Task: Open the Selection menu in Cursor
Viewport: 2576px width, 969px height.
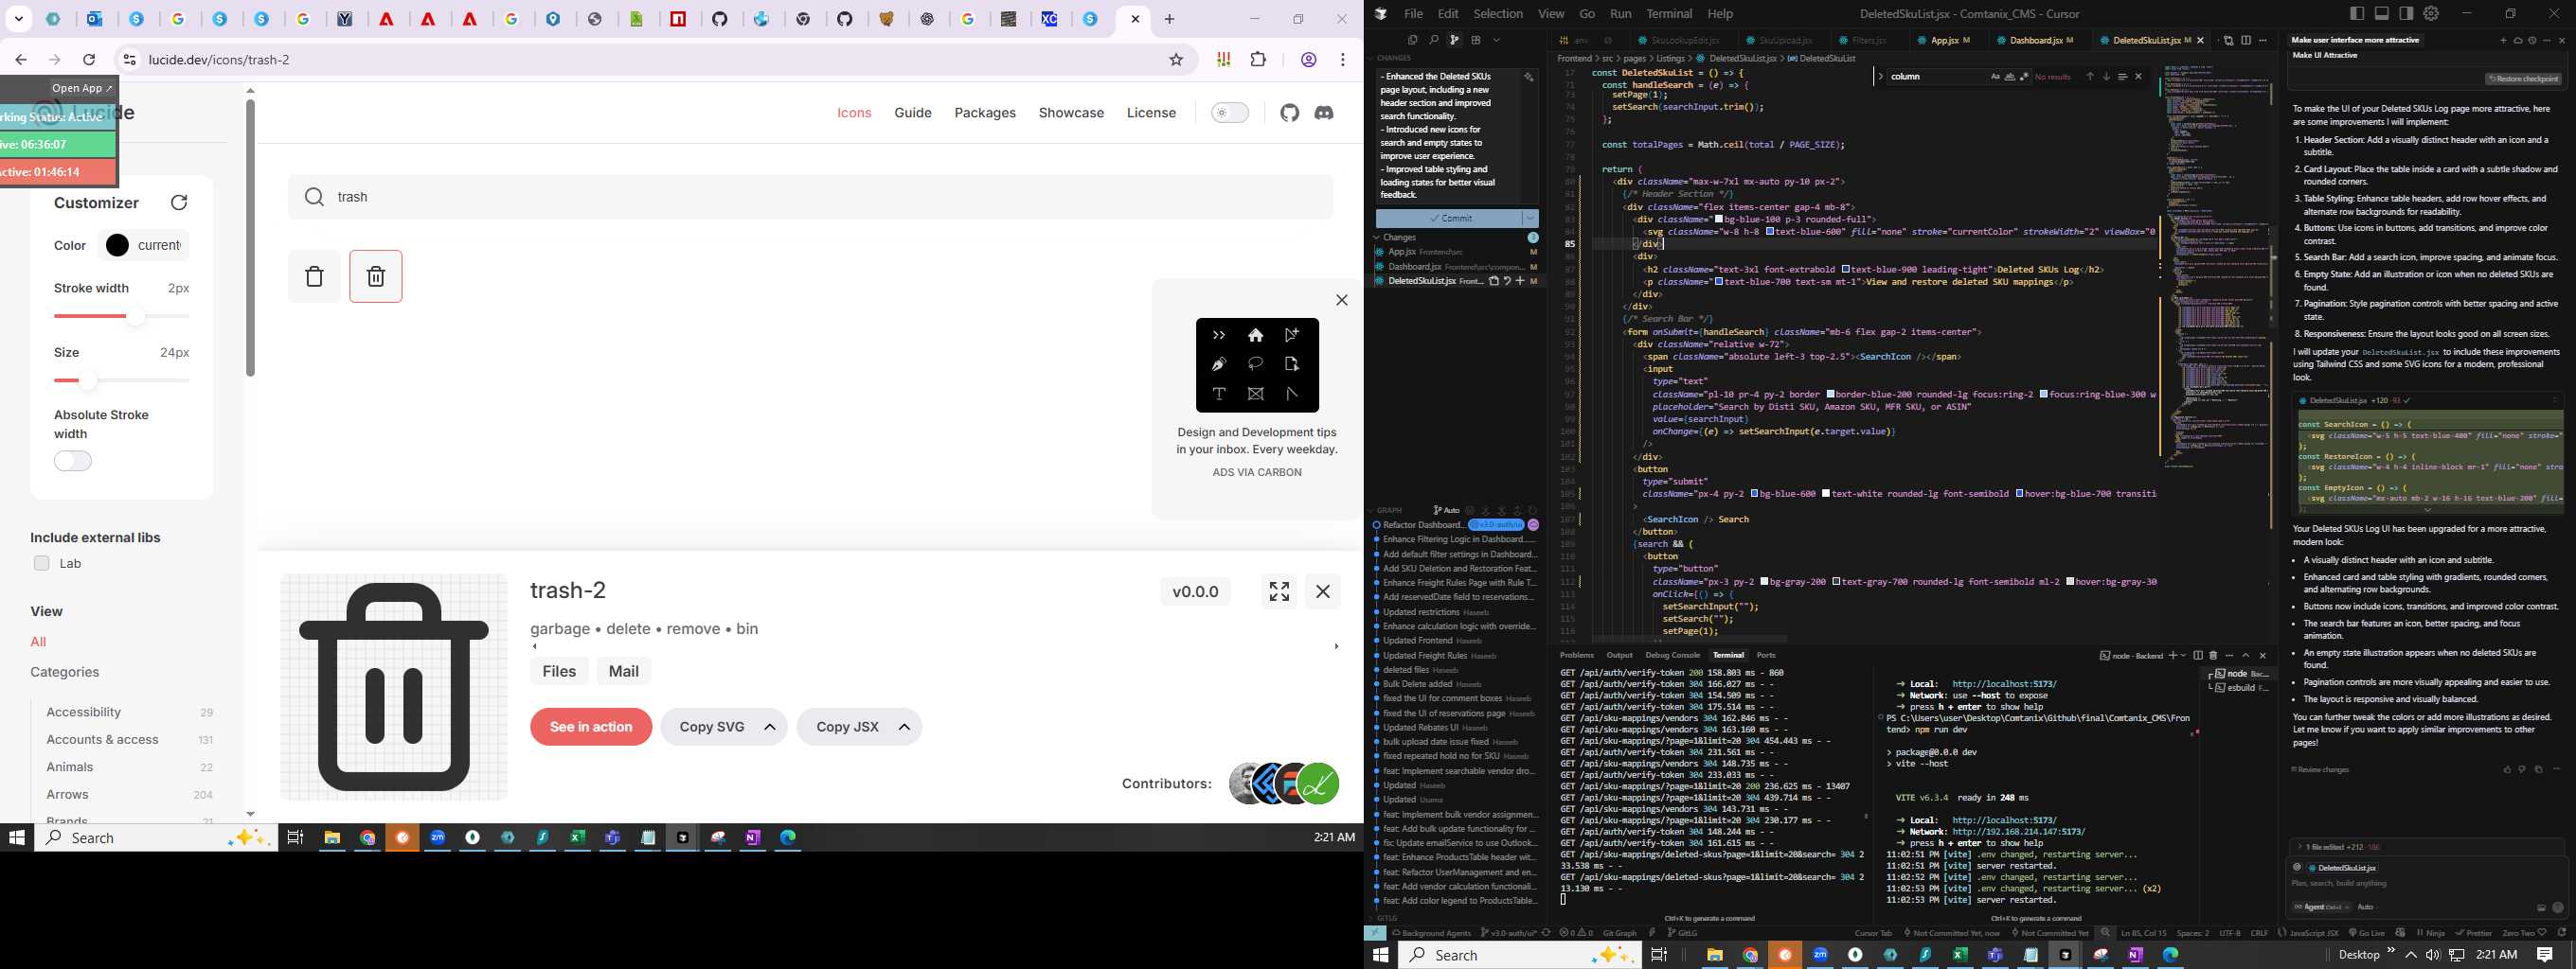Action: (1498, 14)
